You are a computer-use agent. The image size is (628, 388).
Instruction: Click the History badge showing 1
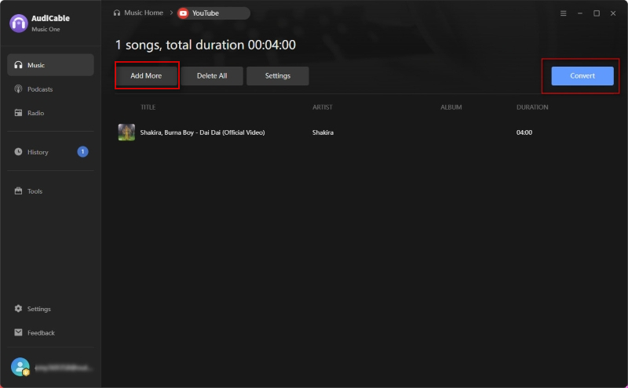coord(82,151)
